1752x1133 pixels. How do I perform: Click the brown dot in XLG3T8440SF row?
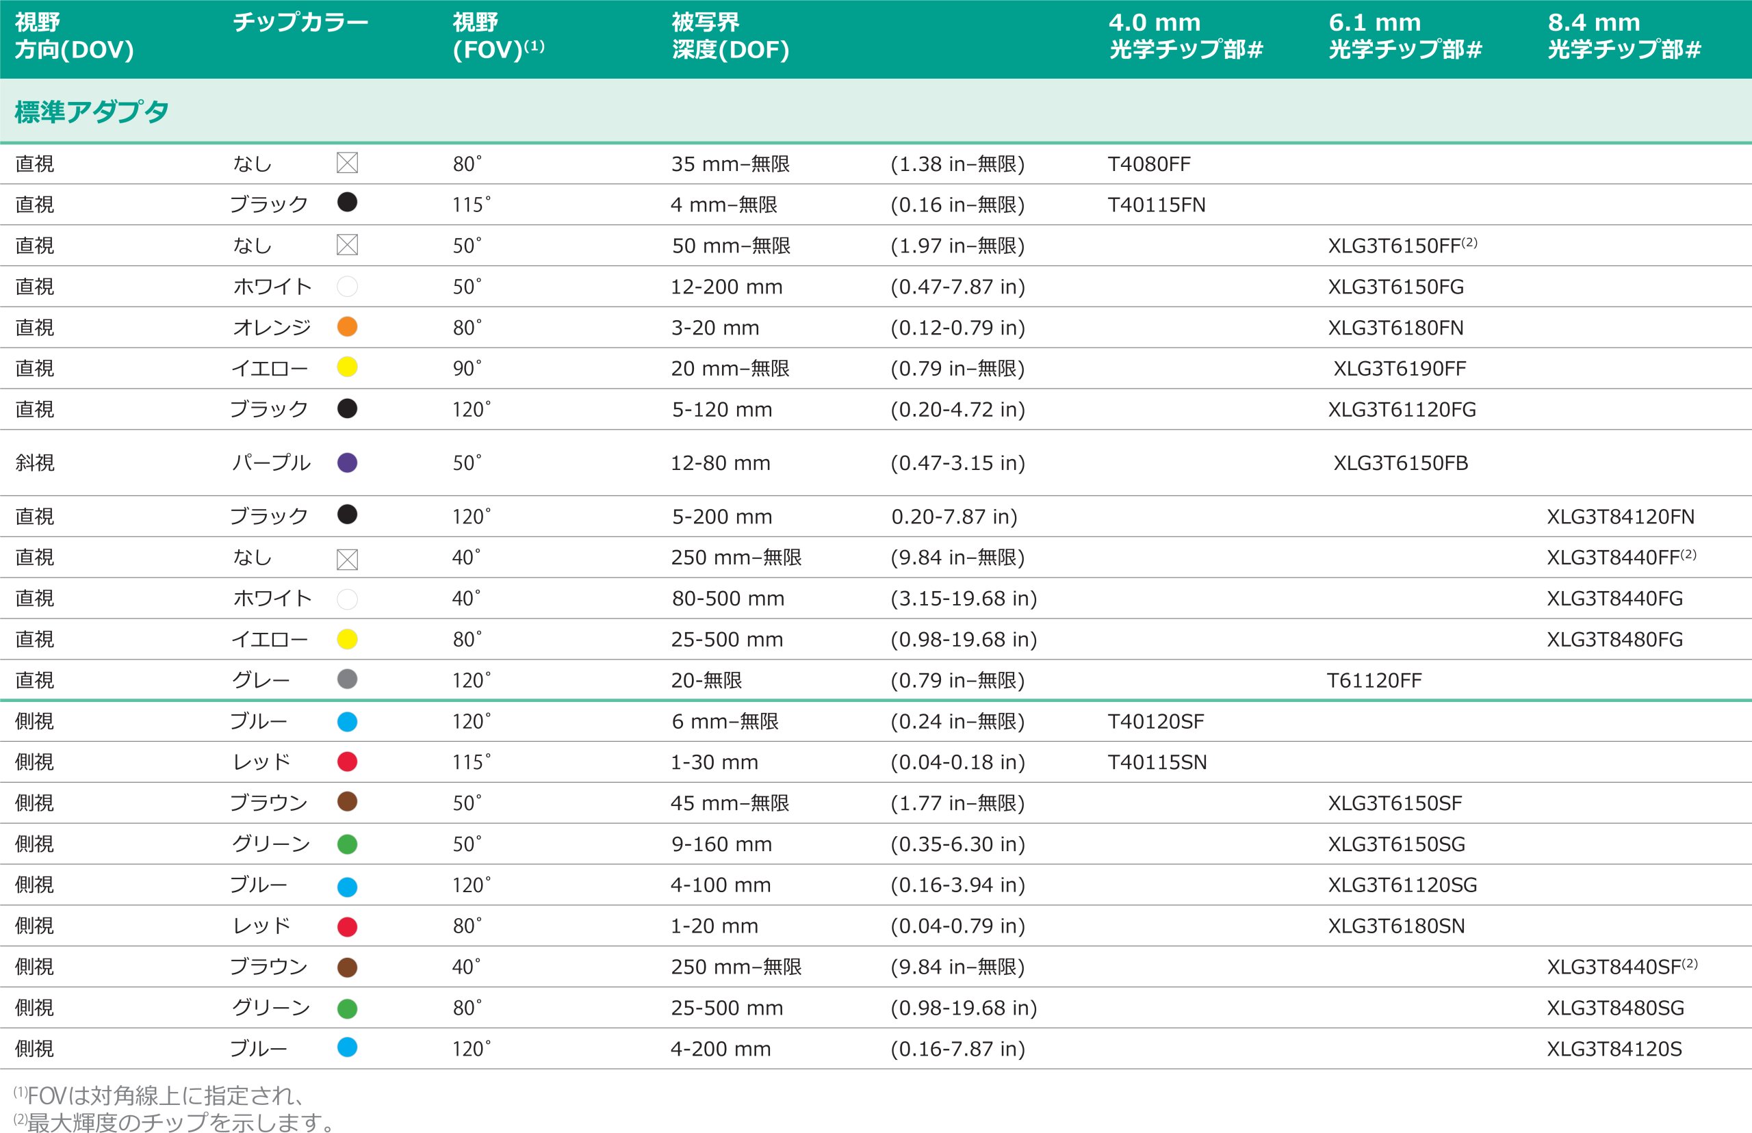(347, 967)
